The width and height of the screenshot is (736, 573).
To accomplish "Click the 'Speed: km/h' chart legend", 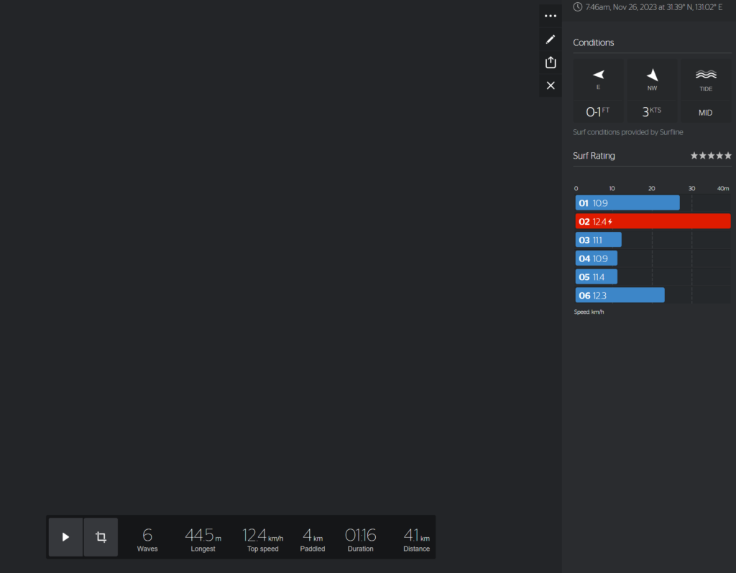I will [589, 312].
